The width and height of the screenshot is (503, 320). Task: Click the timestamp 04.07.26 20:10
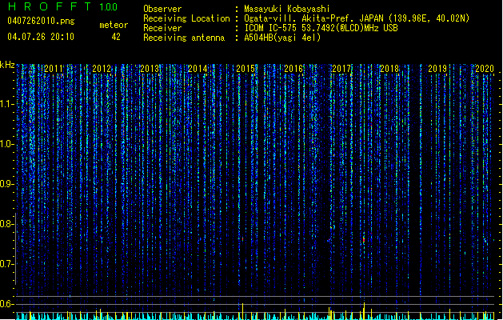[x=41, y=37]
